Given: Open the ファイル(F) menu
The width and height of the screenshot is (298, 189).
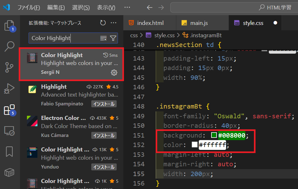Looking at the screenshot, I should (x=29, y=8).
